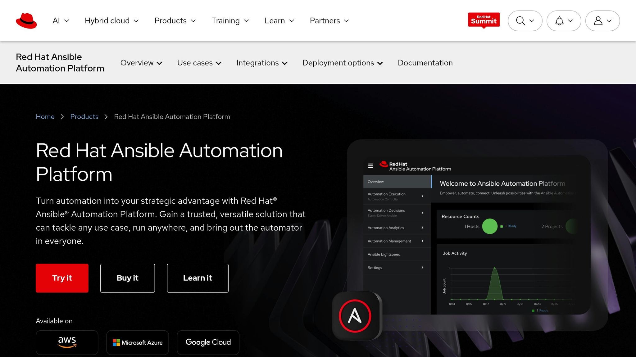The height and width of the screenshot is (357, 636).
Task: Click the 'Resource Counts' heading
Action: 460,217
